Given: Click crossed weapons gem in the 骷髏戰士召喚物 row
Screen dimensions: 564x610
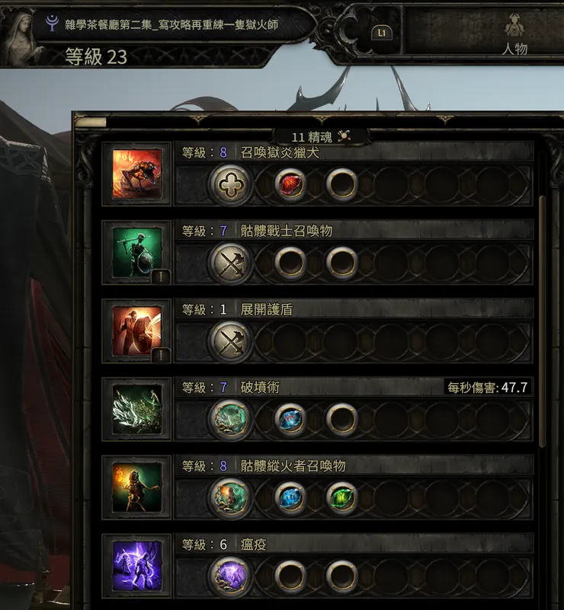Looking at the screenshot, I should (x=230, y=263).
